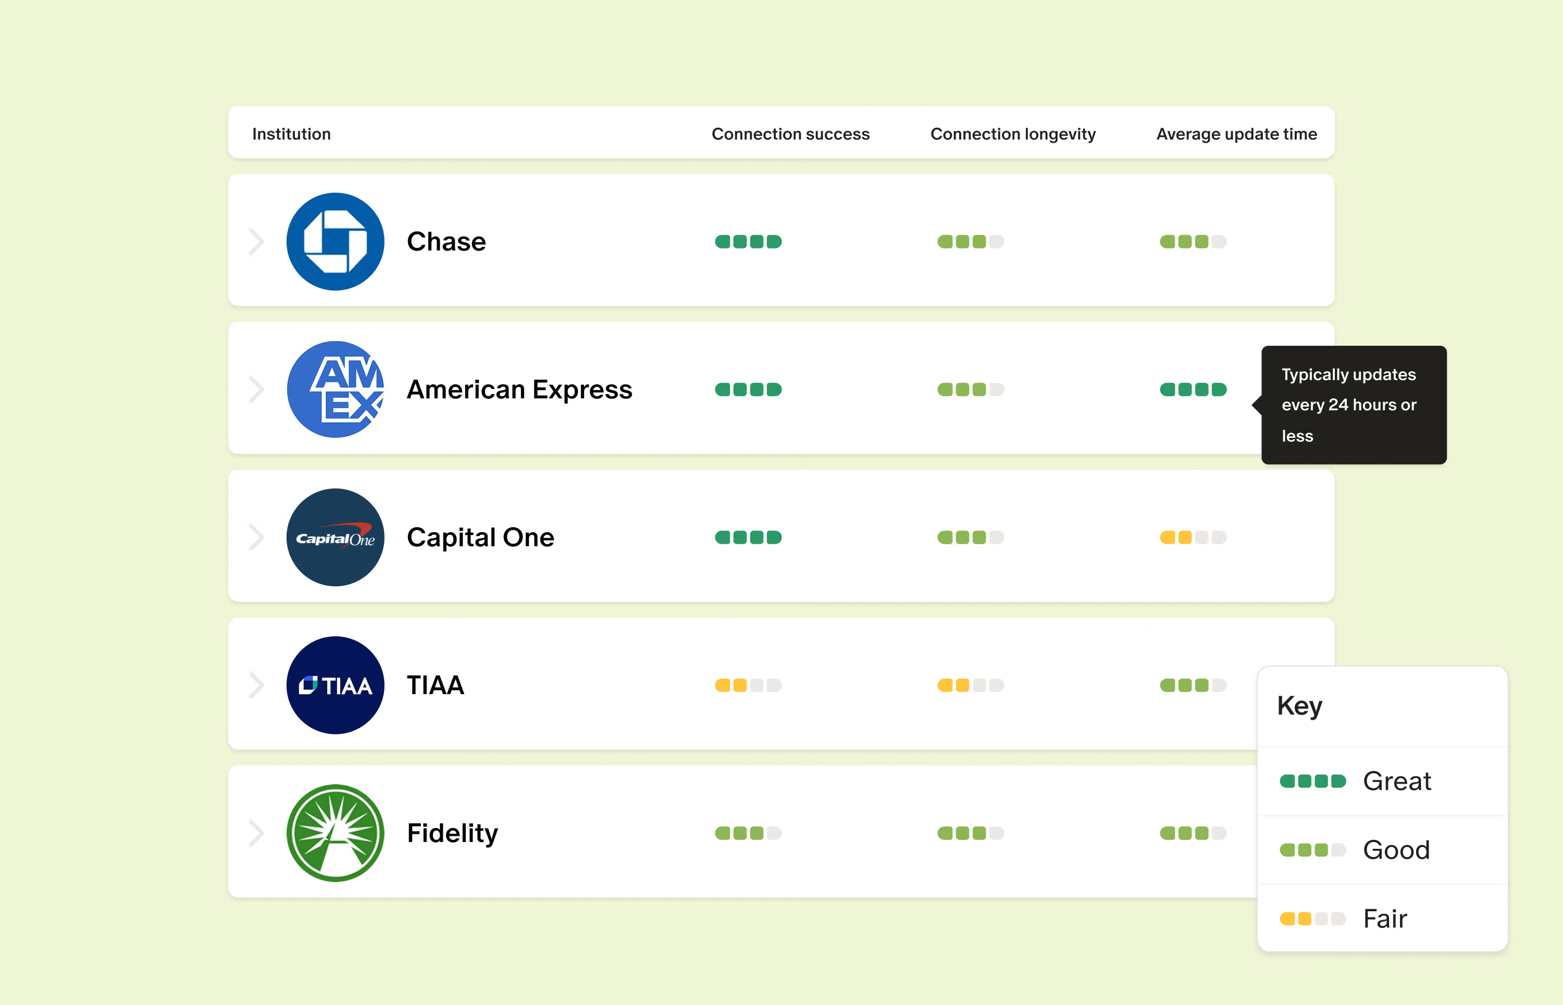Click the Fidelity logo icon
The width and height of the screenshot is (1563, 1005).
335,833
